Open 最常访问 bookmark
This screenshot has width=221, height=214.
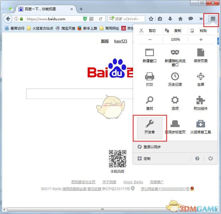pos(15,28)
